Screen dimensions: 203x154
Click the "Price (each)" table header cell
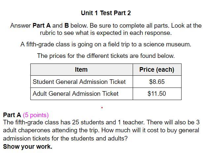[x=157, y=70]
